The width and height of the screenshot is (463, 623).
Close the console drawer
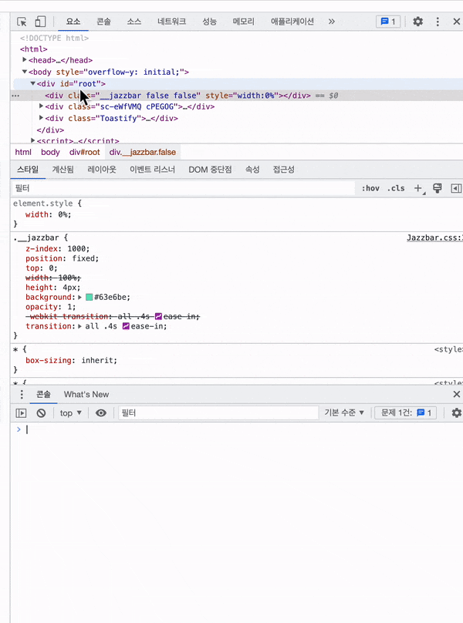pyautogui.click(x=457, y=394)
